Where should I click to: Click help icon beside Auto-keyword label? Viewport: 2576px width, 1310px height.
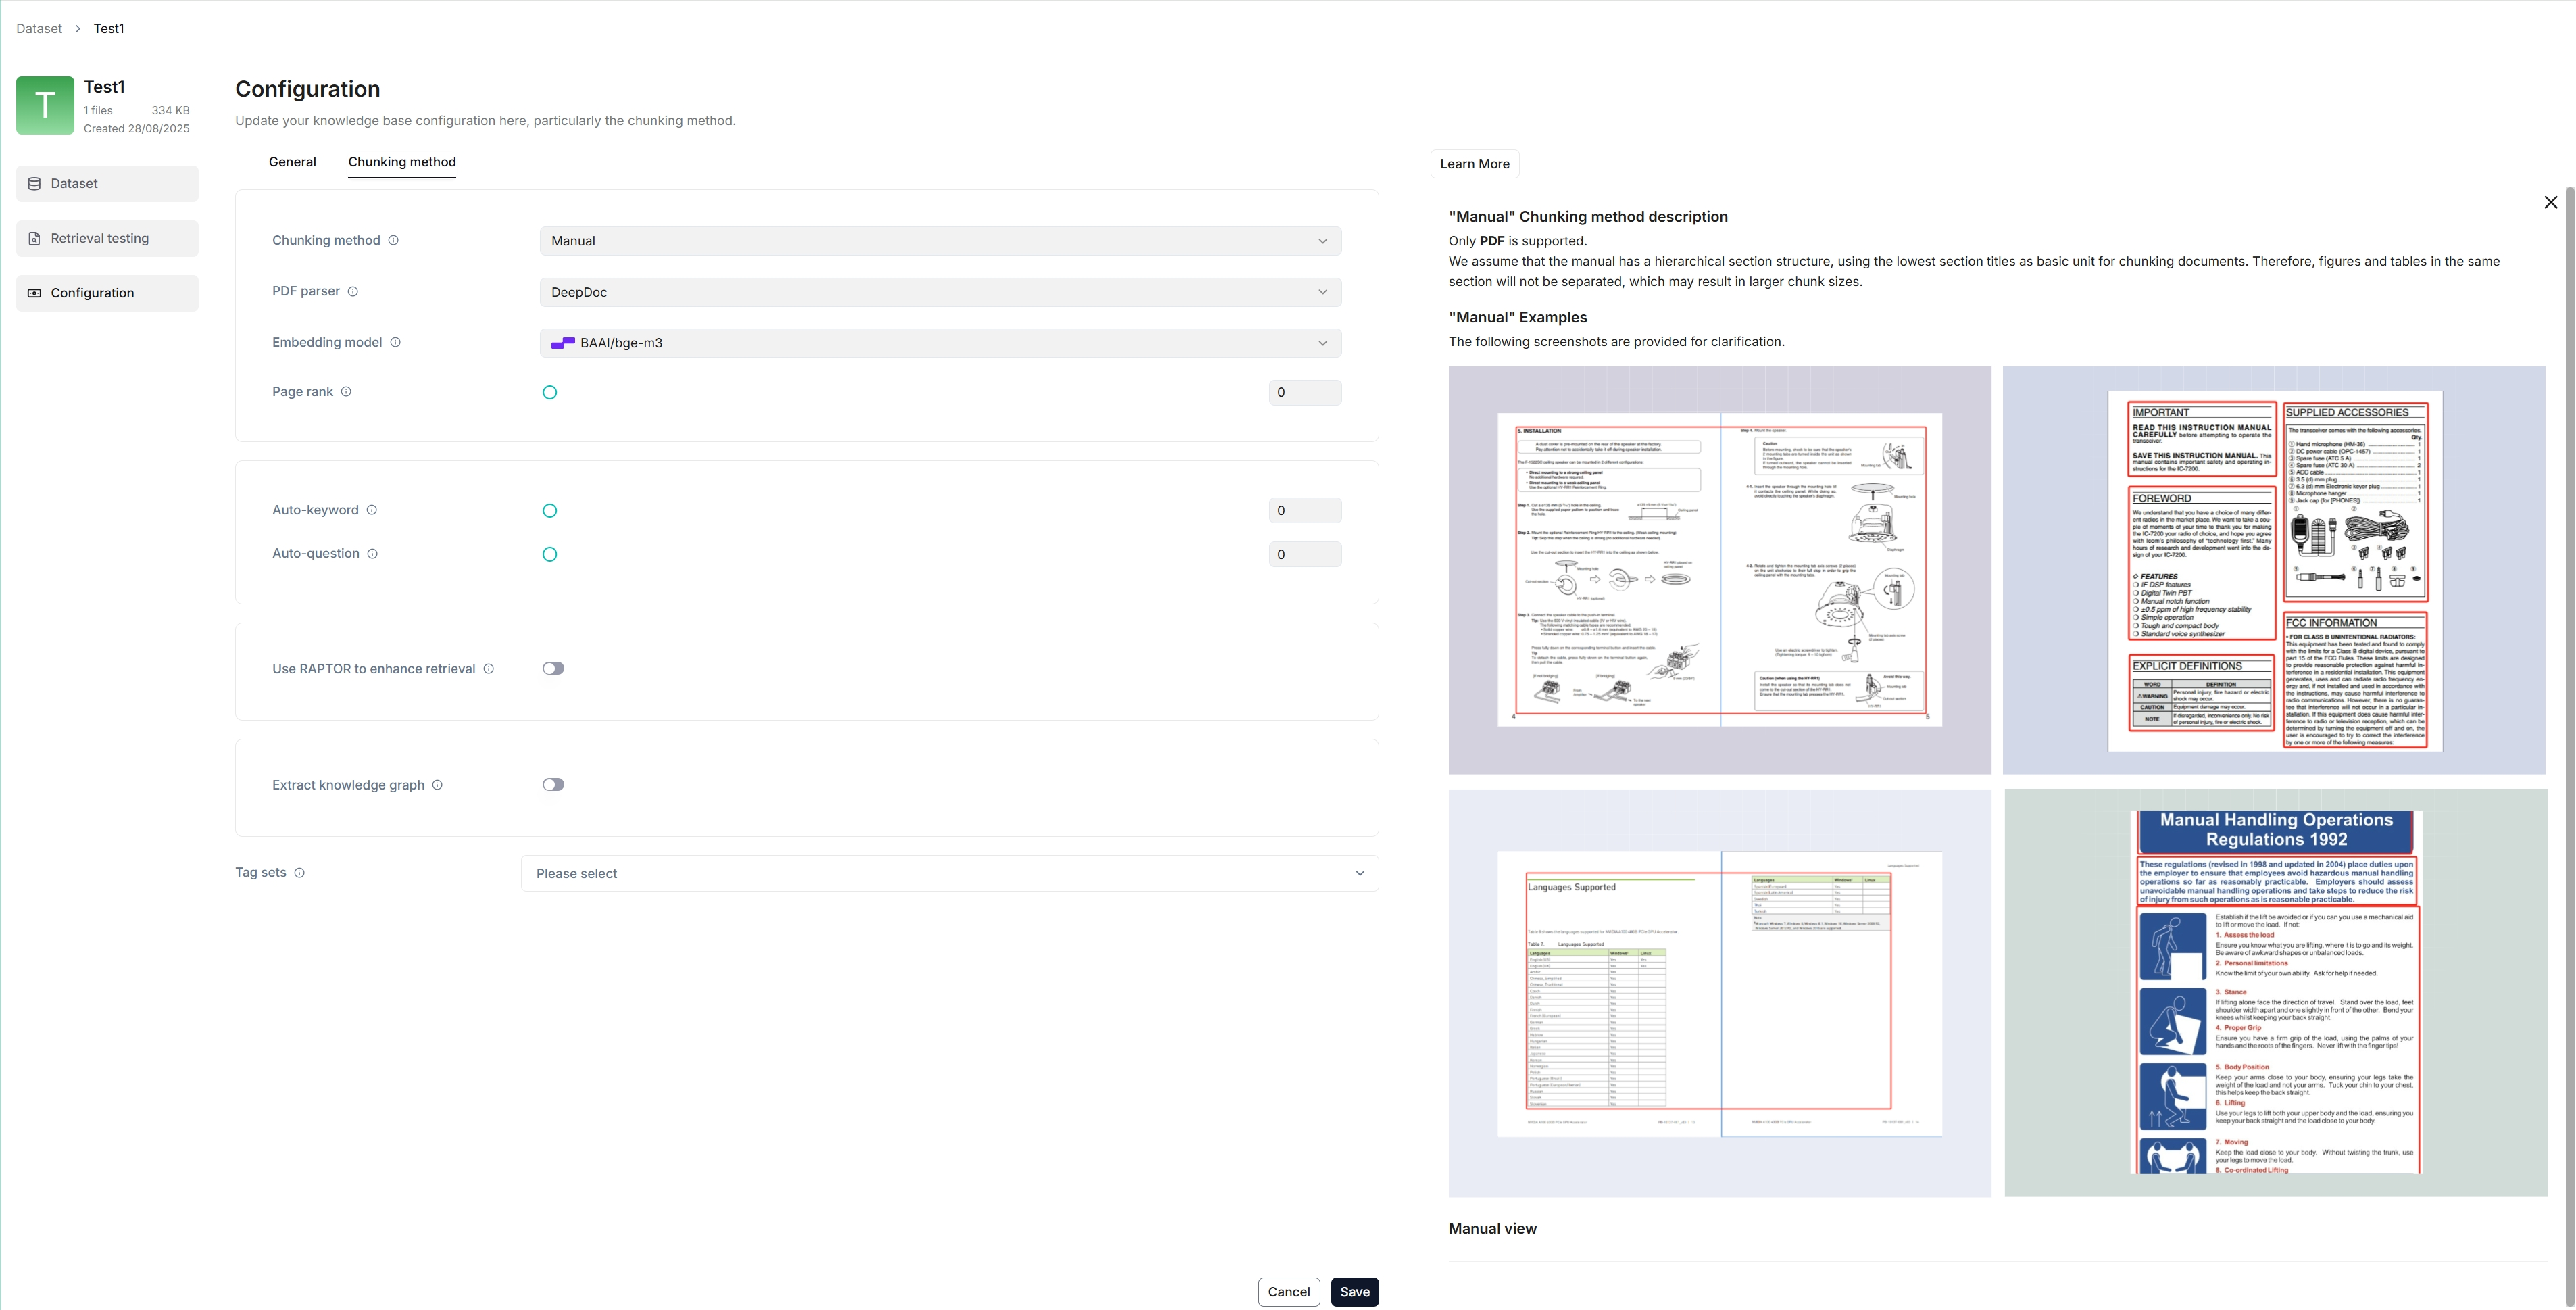pyautogui.click(x=372, y=510)
